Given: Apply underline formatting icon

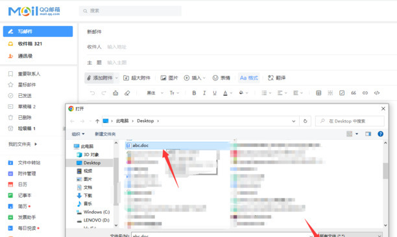Looking at the screenshot, I should point(215,93).
